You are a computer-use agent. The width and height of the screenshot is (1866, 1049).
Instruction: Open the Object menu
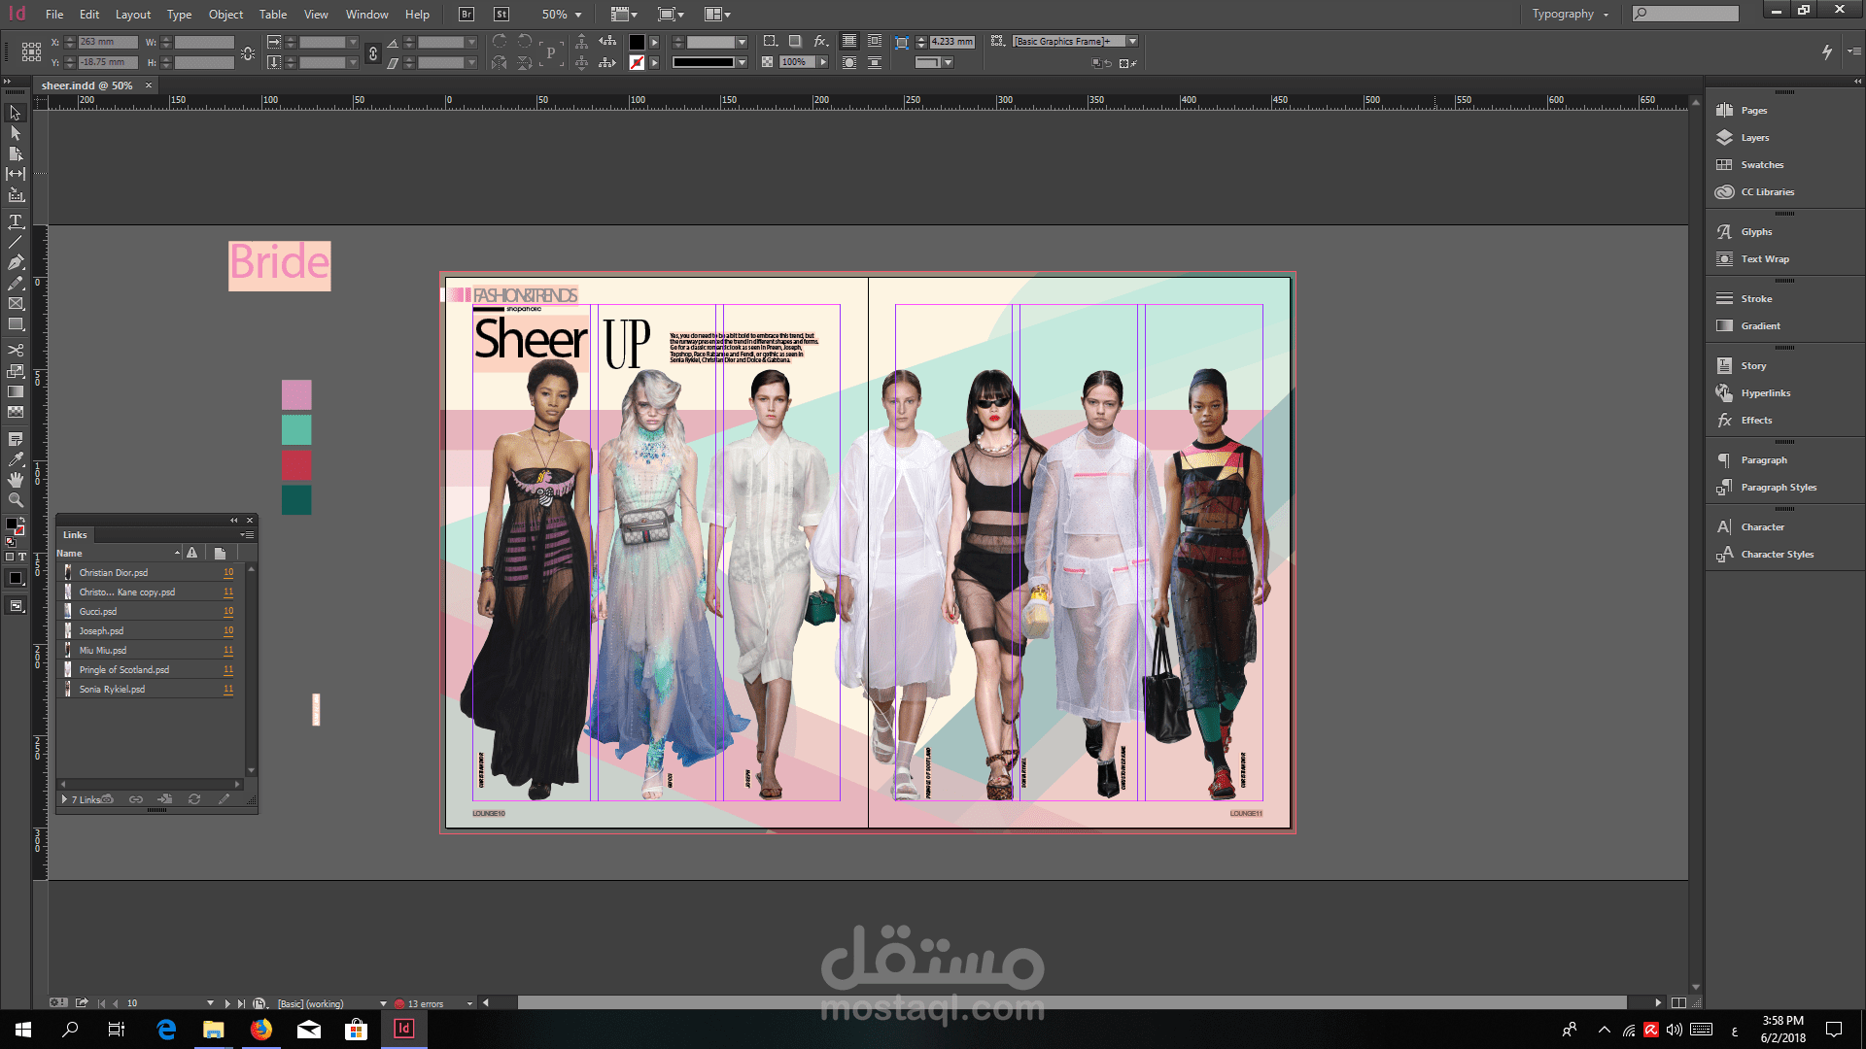225,15
